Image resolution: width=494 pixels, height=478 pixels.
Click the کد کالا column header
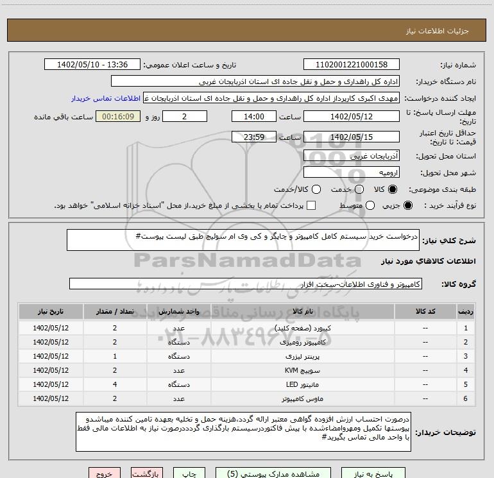pos(425,311)
